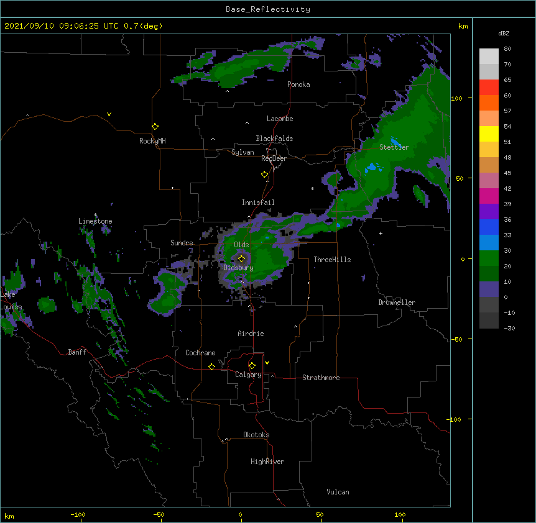The image size is (536, 523).
Task: Click the dBZ legend heading
Action: (504, 33)
